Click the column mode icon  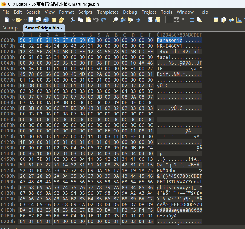point(192,20)
